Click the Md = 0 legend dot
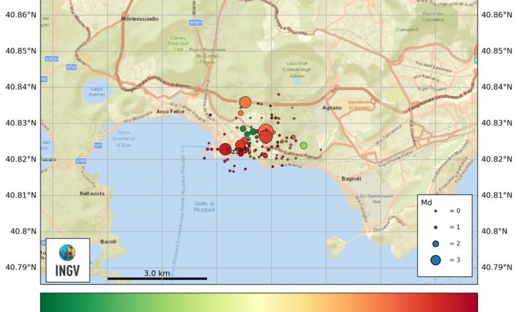 coord(436,210)
